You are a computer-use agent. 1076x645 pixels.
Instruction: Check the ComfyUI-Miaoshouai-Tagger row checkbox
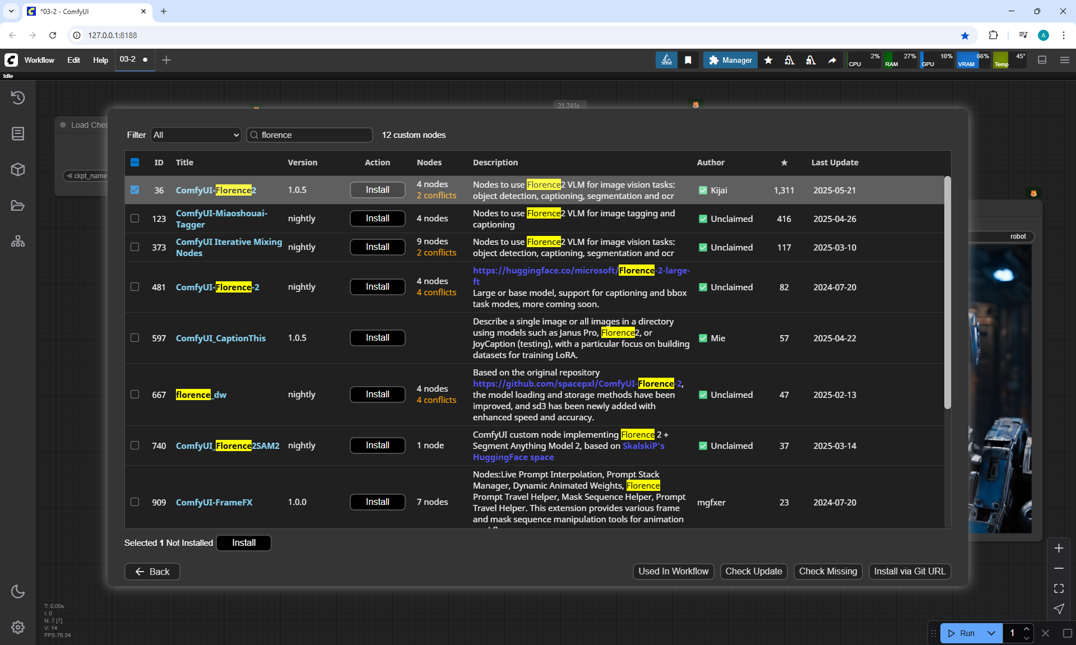[135, 219]
